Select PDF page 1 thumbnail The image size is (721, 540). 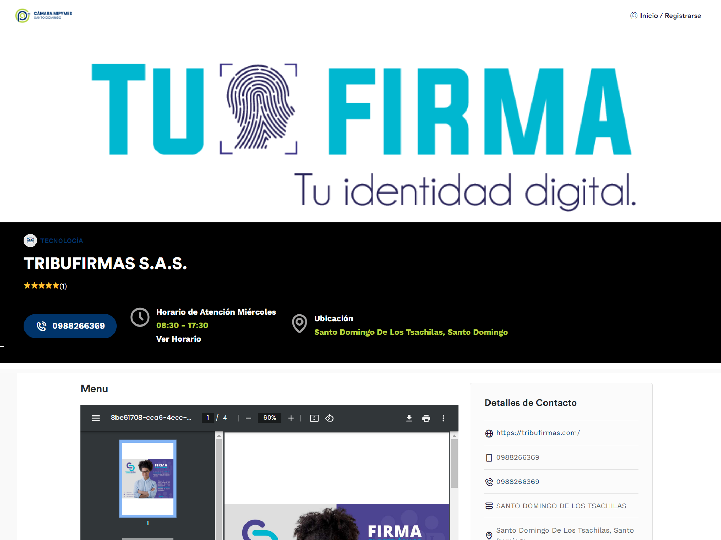point(148,479)
